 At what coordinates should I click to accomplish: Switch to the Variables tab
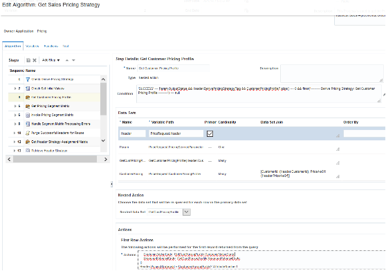[33, 46]
